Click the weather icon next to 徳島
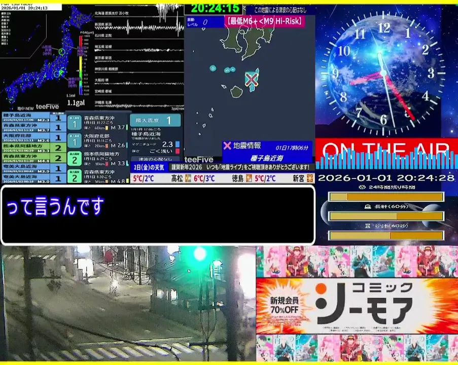Viewport: 458px width, 365px height. point(249,178)
